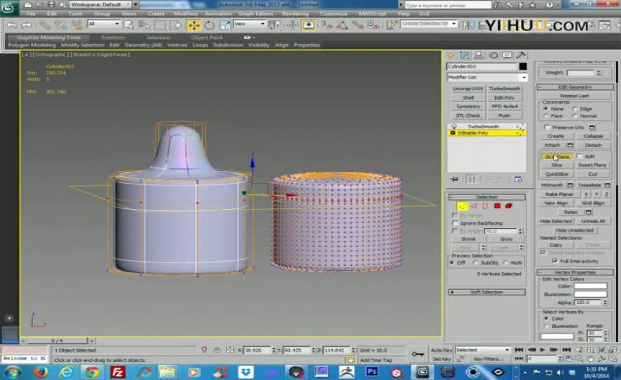Viewport: 621px width, 380px height.
Task: Open the Motion command panel tab
Action: tap(494, 56)
